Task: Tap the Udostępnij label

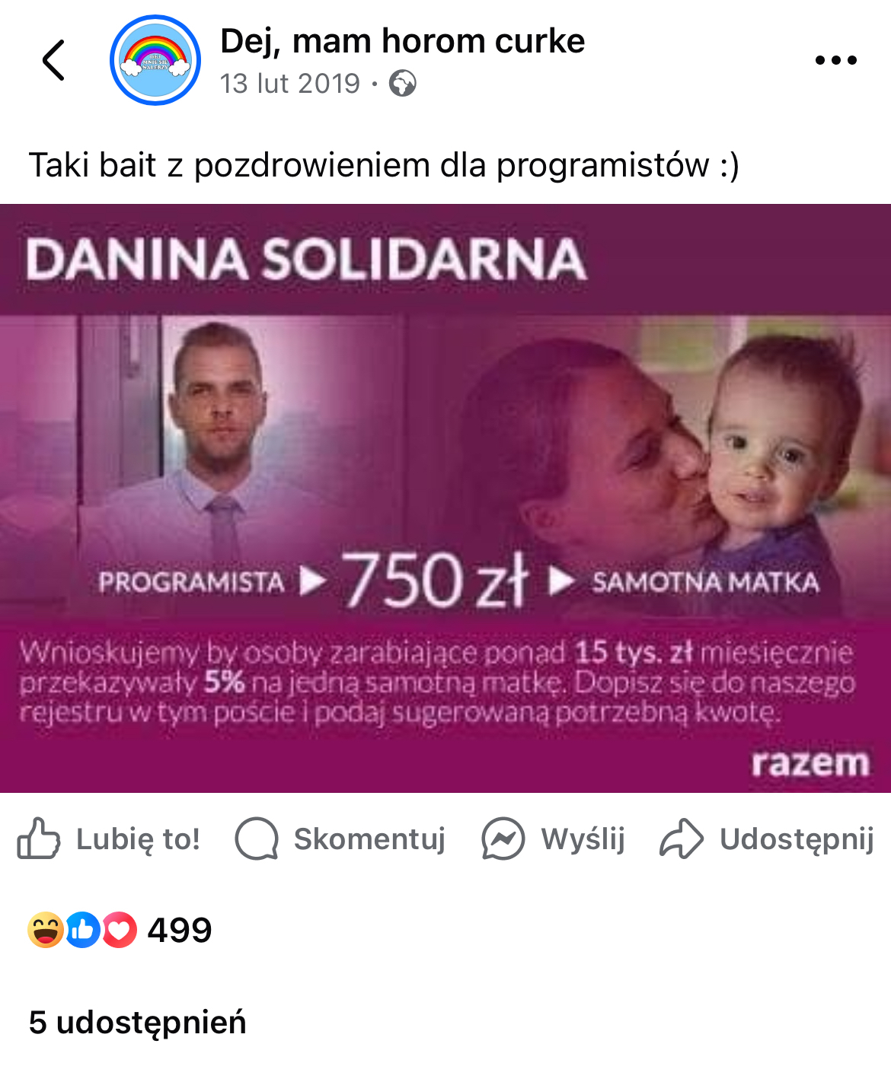Action: click(x=797, y=839)
